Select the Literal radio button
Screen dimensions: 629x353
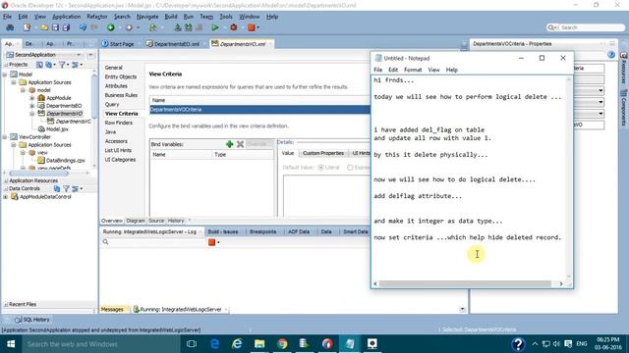pyautogui.click(x=321, y=168)
